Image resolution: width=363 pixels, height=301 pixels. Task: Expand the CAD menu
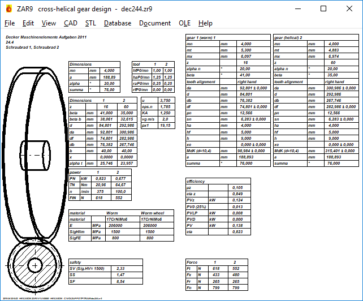pyautogui.click(x=71, y=23)
